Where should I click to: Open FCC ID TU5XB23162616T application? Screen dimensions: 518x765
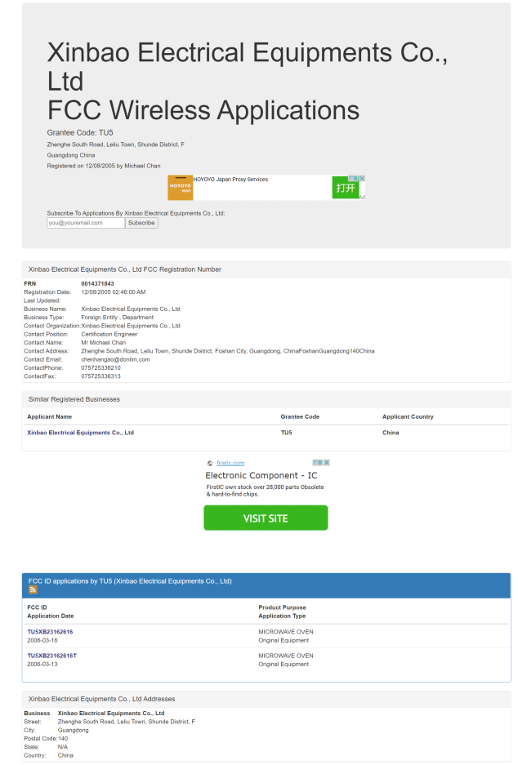point(51,656)
